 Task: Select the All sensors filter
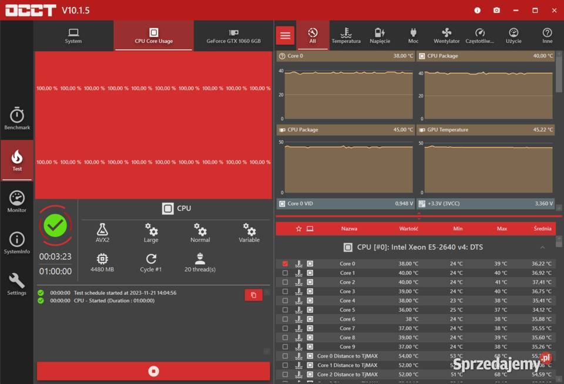313,36
